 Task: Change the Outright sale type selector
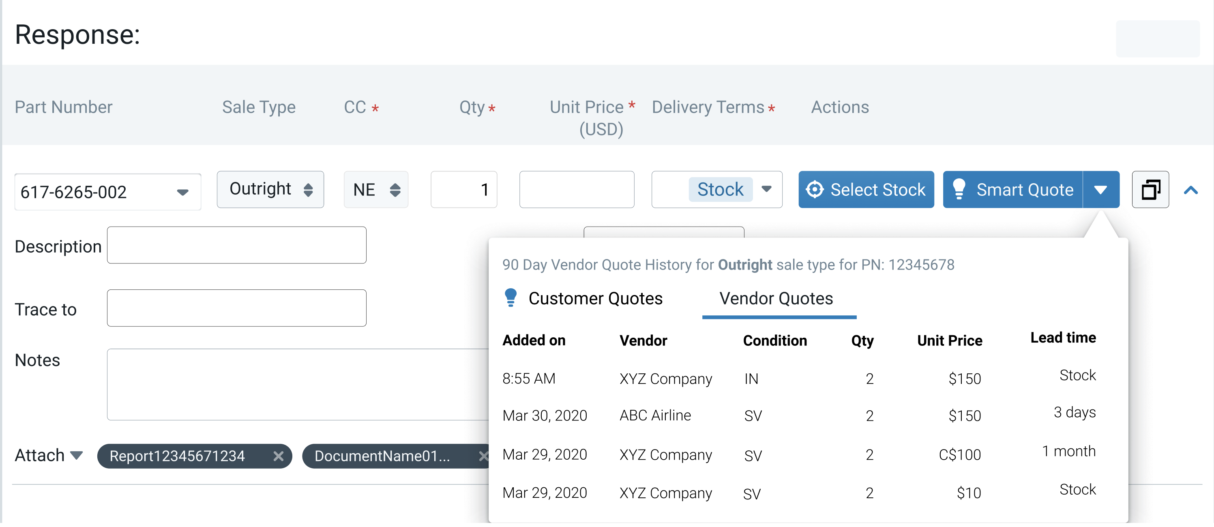270,189
